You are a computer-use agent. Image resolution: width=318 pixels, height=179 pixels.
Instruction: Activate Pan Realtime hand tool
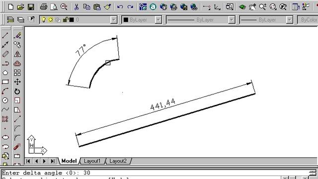coord(252,7)
